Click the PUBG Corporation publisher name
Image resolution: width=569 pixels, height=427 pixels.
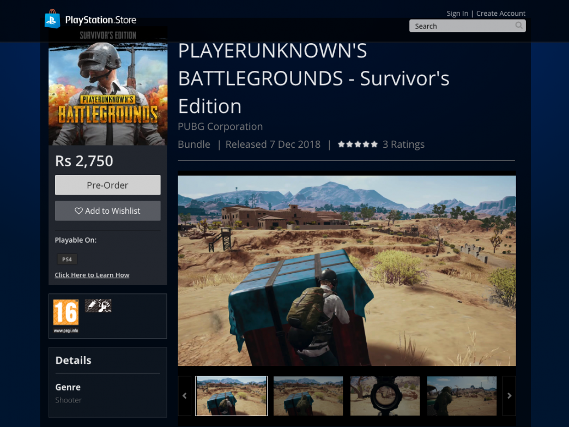tap(220, 127)
